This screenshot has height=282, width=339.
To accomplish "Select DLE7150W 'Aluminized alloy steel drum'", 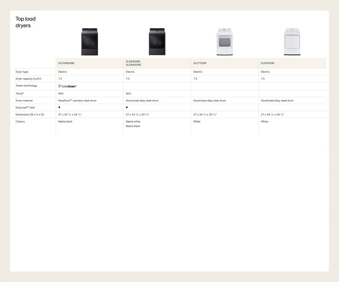I will (210, 101).
